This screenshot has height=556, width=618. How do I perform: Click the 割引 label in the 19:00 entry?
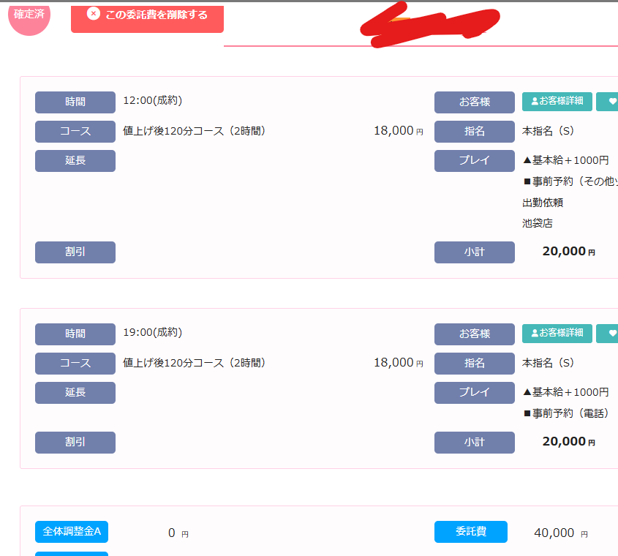pos(75,443)
